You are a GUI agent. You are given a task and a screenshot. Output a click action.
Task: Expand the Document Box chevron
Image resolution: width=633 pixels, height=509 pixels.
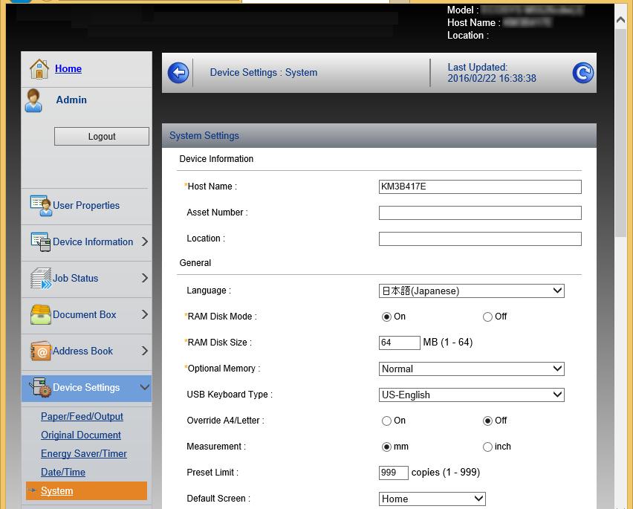pyautogui.click(x=145, y=314)
